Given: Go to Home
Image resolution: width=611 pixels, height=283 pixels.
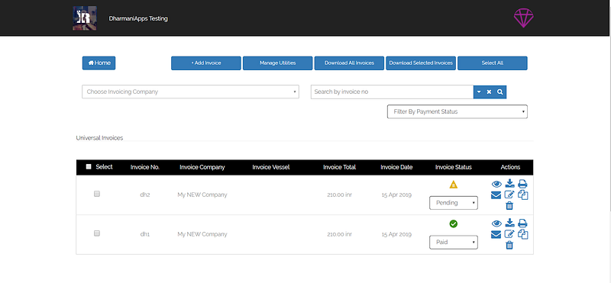Looking at the screenshot, I should (99, 63).
